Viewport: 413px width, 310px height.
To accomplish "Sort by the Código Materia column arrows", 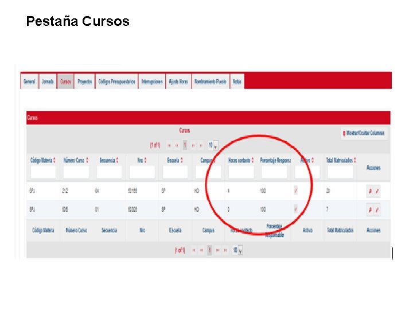I will (x=54, y=160).
